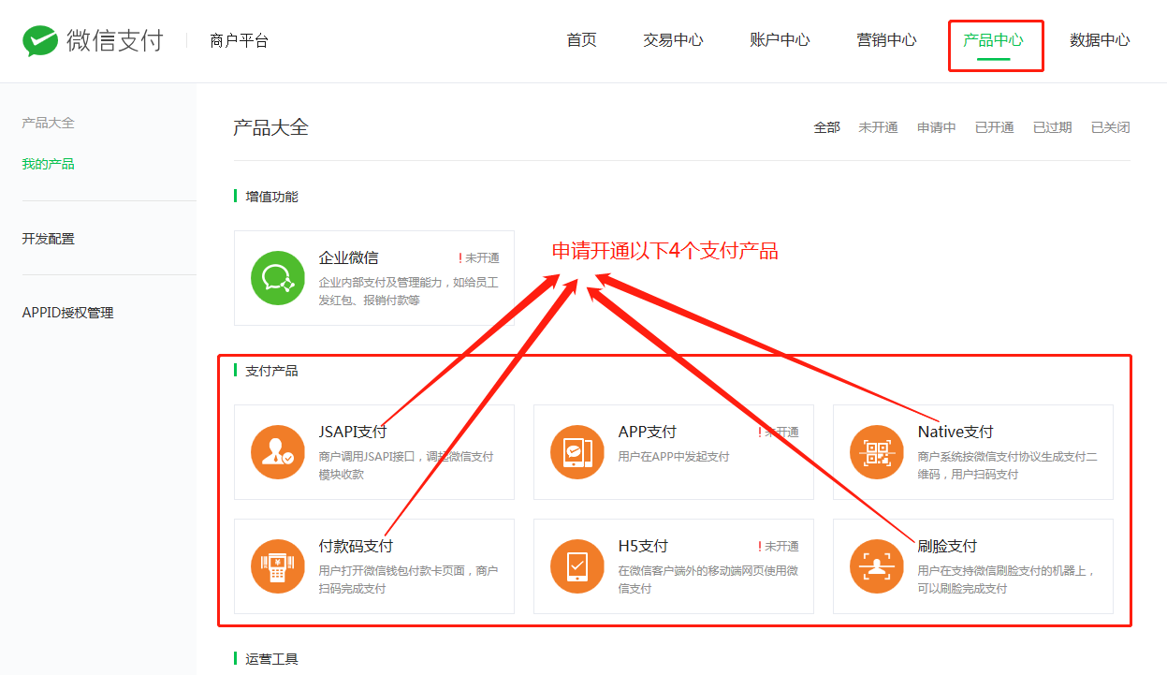
Task: Click the Native支付 QR code icon
Action: click(877, 452)
